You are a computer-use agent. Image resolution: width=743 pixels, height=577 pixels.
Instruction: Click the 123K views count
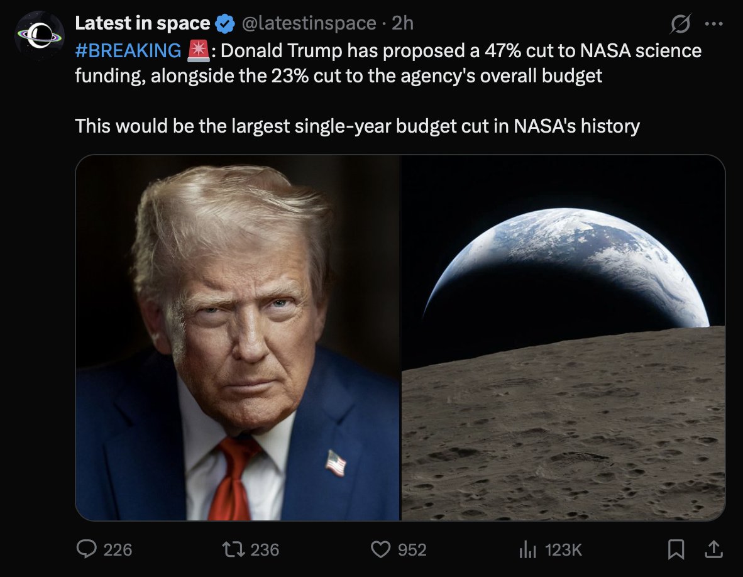coord(564,550)
